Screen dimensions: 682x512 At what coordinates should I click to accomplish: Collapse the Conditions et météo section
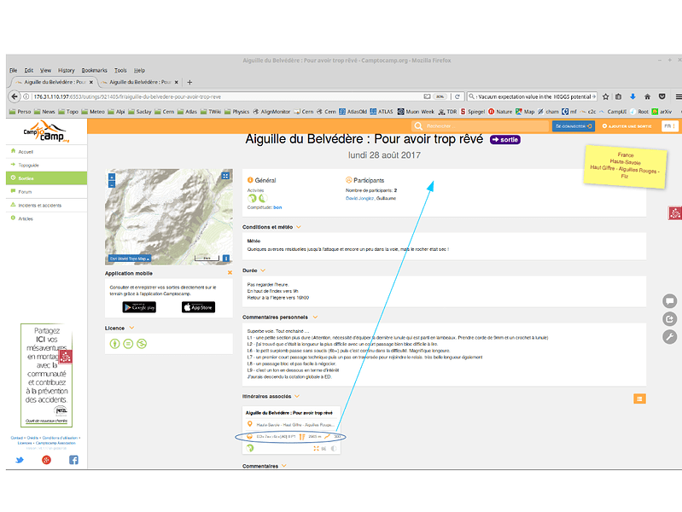299,227
